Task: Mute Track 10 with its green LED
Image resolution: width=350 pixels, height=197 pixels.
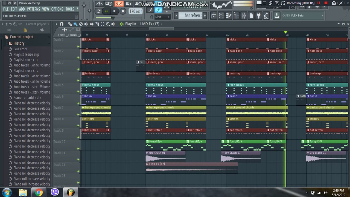Action: (78, 149)
